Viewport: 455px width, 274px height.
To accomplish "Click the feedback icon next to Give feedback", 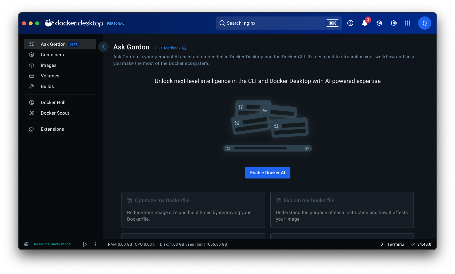I will [x=184, y=48].
